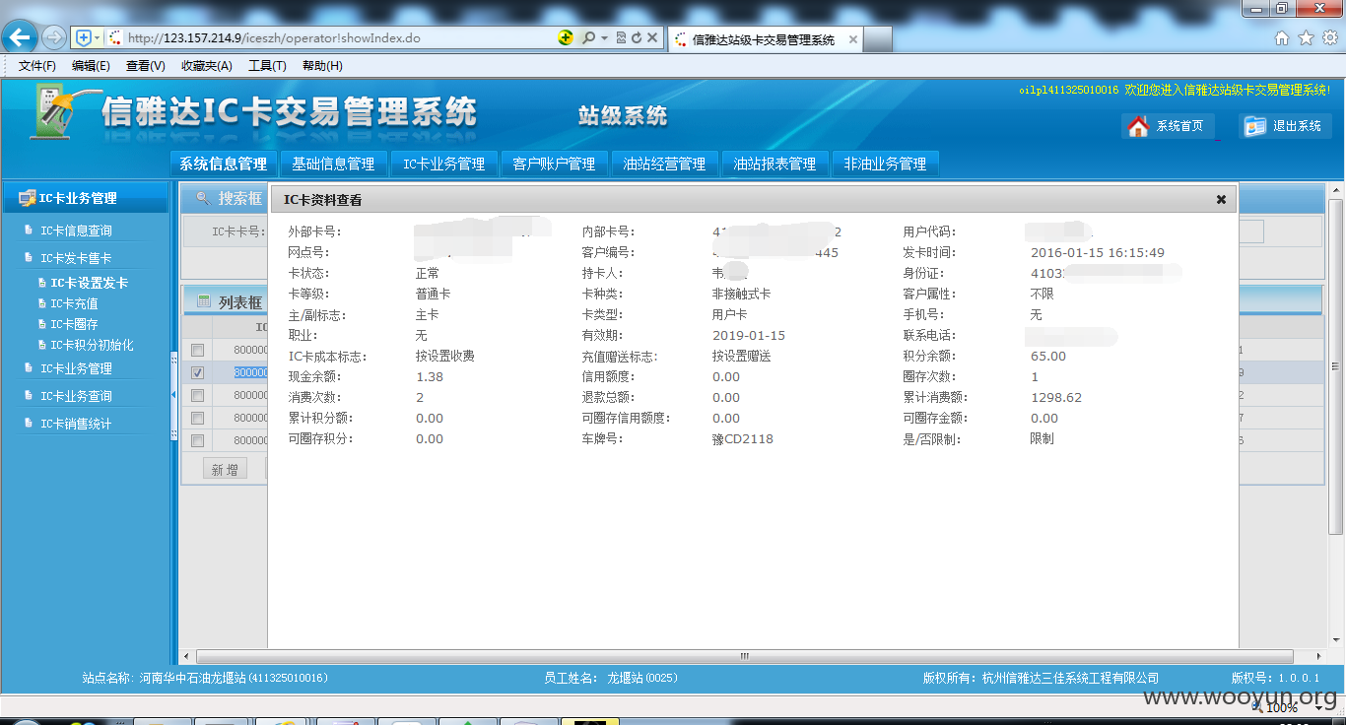
Task: Expand the IC卡业务查询 sidebar group
Action: coord(76,396)
